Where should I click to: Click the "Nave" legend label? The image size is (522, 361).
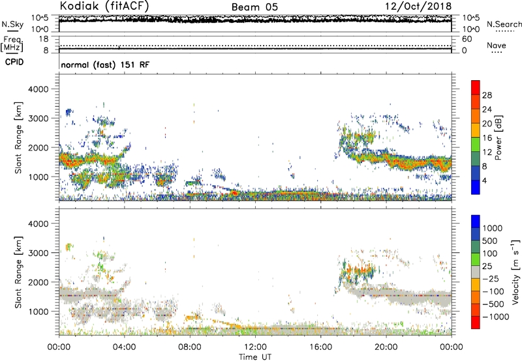[x=497, y=45]
